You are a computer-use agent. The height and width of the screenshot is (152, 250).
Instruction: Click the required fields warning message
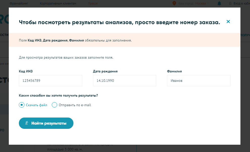pos(75,40)
